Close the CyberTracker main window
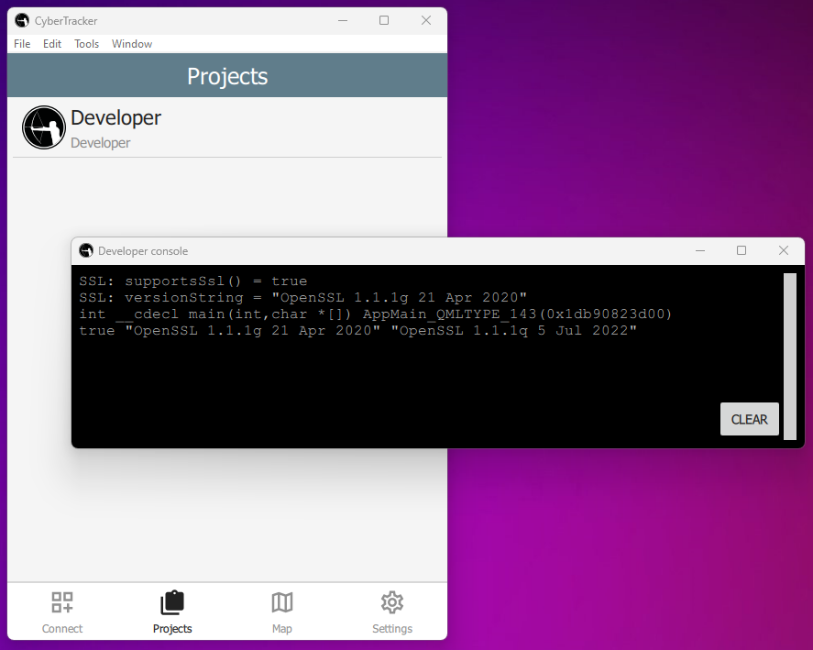This screenshot has width=813, height=650. (x=426, y=20)
